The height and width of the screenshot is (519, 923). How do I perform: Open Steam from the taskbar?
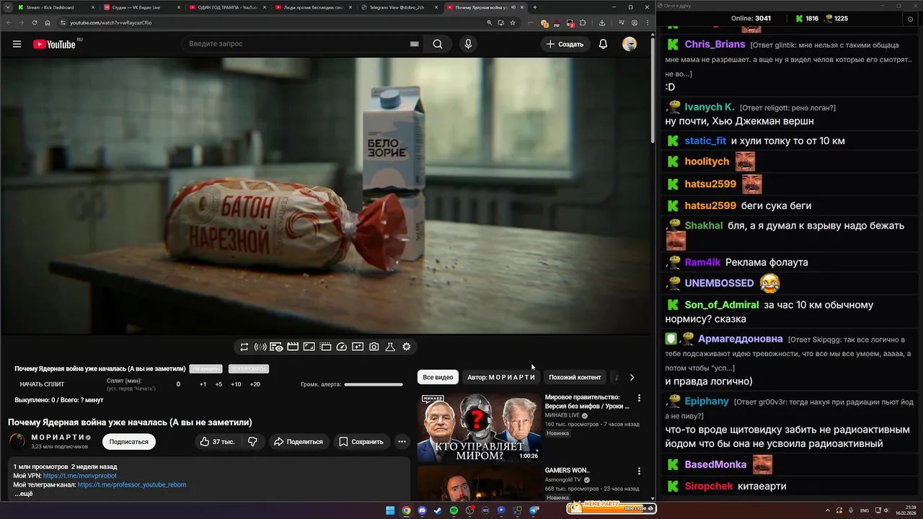pyautogui.click(x=438, y=510)
